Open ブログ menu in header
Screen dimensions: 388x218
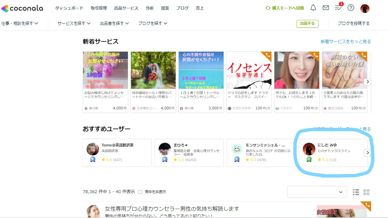[x=182, y=8]
